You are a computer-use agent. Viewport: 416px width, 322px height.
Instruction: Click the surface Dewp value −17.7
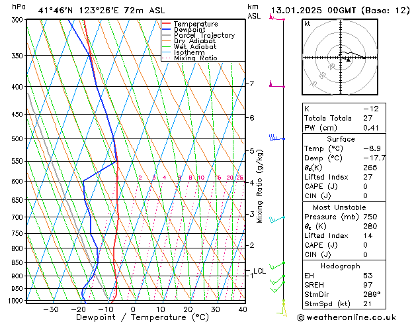(x=374, y=158)
